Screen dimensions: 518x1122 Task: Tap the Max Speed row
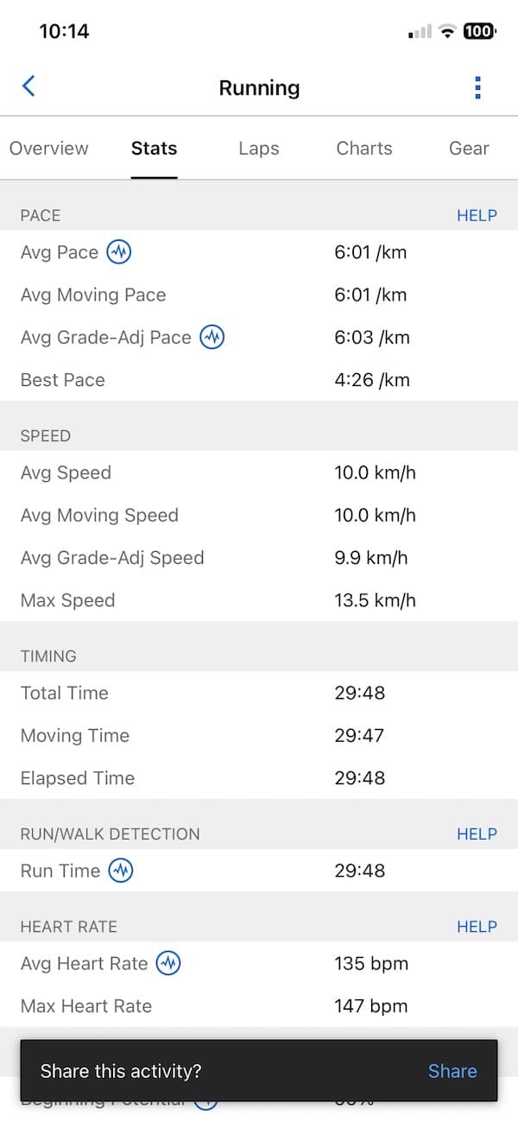[x=259, y=600]
